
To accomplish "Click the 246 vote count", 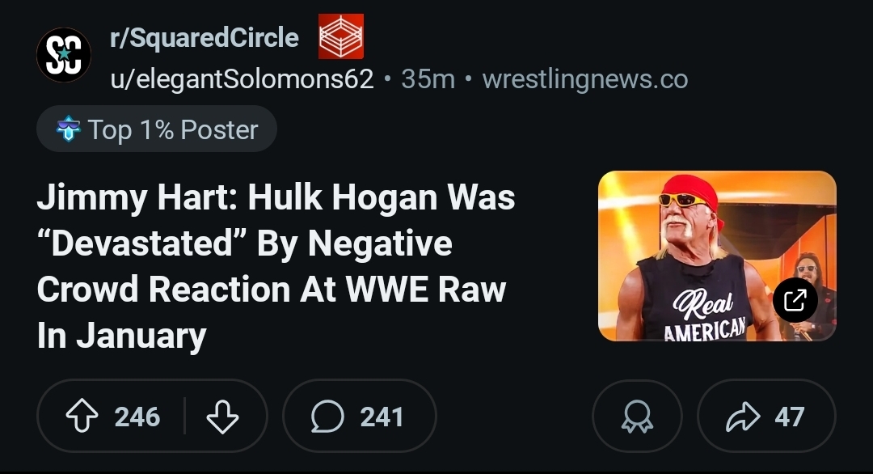I will 137,417.
